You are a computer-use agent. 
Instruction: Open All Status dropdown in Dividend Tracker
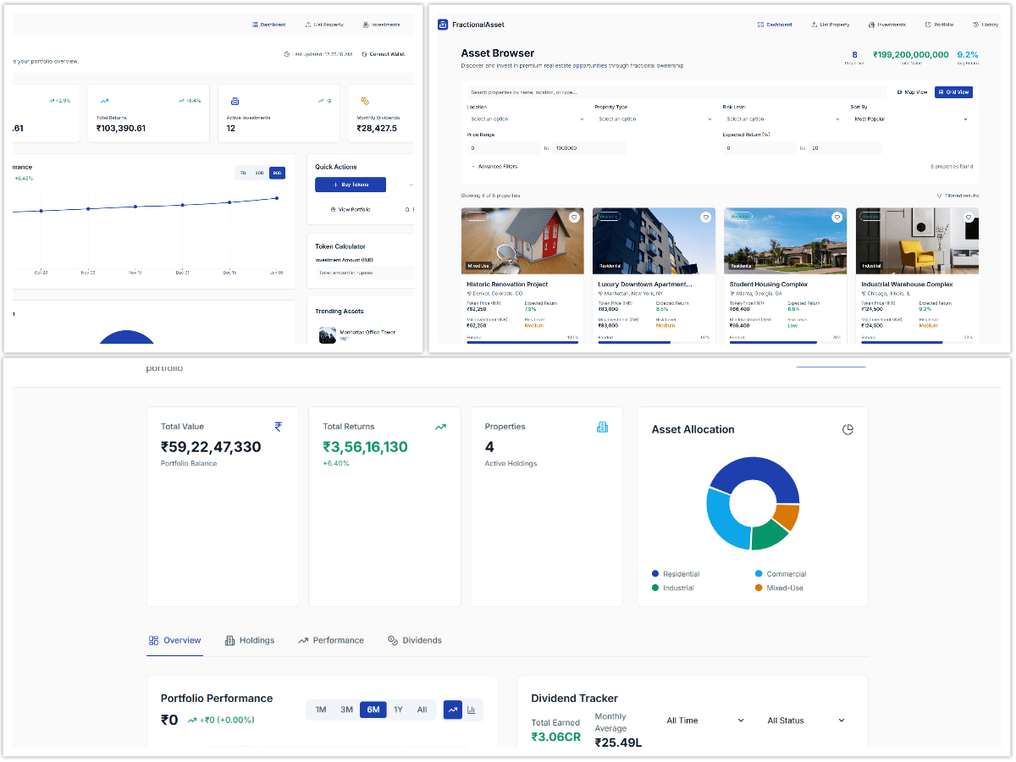(x=806, y=721)
